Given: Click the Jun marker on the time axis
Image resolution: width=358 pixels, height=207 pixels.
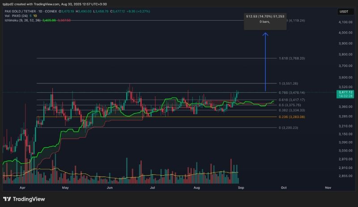Looking at the screenshot, I should coord(110,188).
